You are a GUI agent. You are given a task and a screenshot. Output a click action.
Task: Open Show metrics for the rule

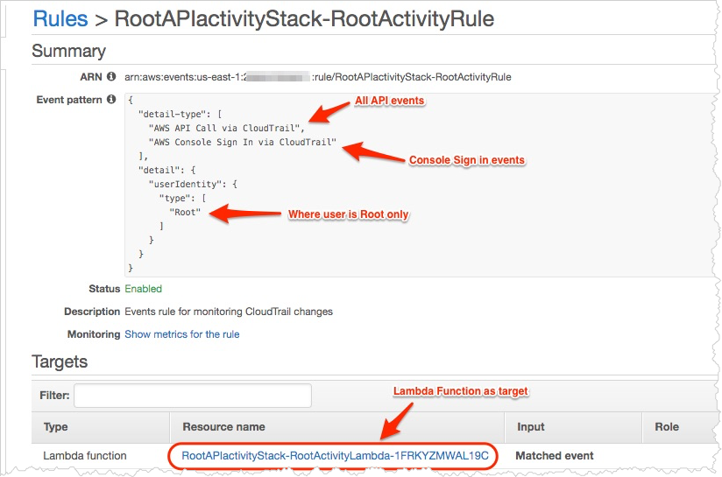click(x=182, y=334)
